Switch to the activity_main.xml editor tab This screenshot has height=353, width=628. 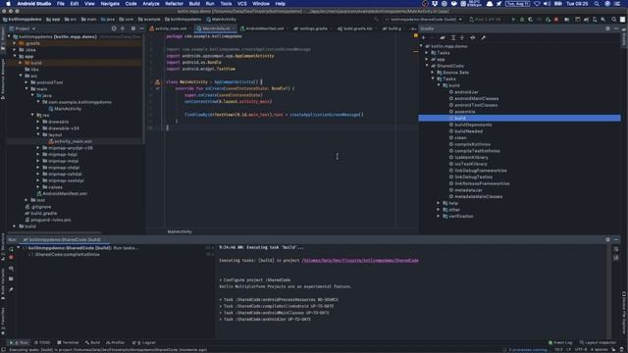pyautogui.click(x=168, y=28)
